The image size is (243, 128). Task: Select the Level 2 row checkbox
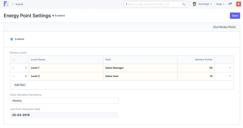13,76
